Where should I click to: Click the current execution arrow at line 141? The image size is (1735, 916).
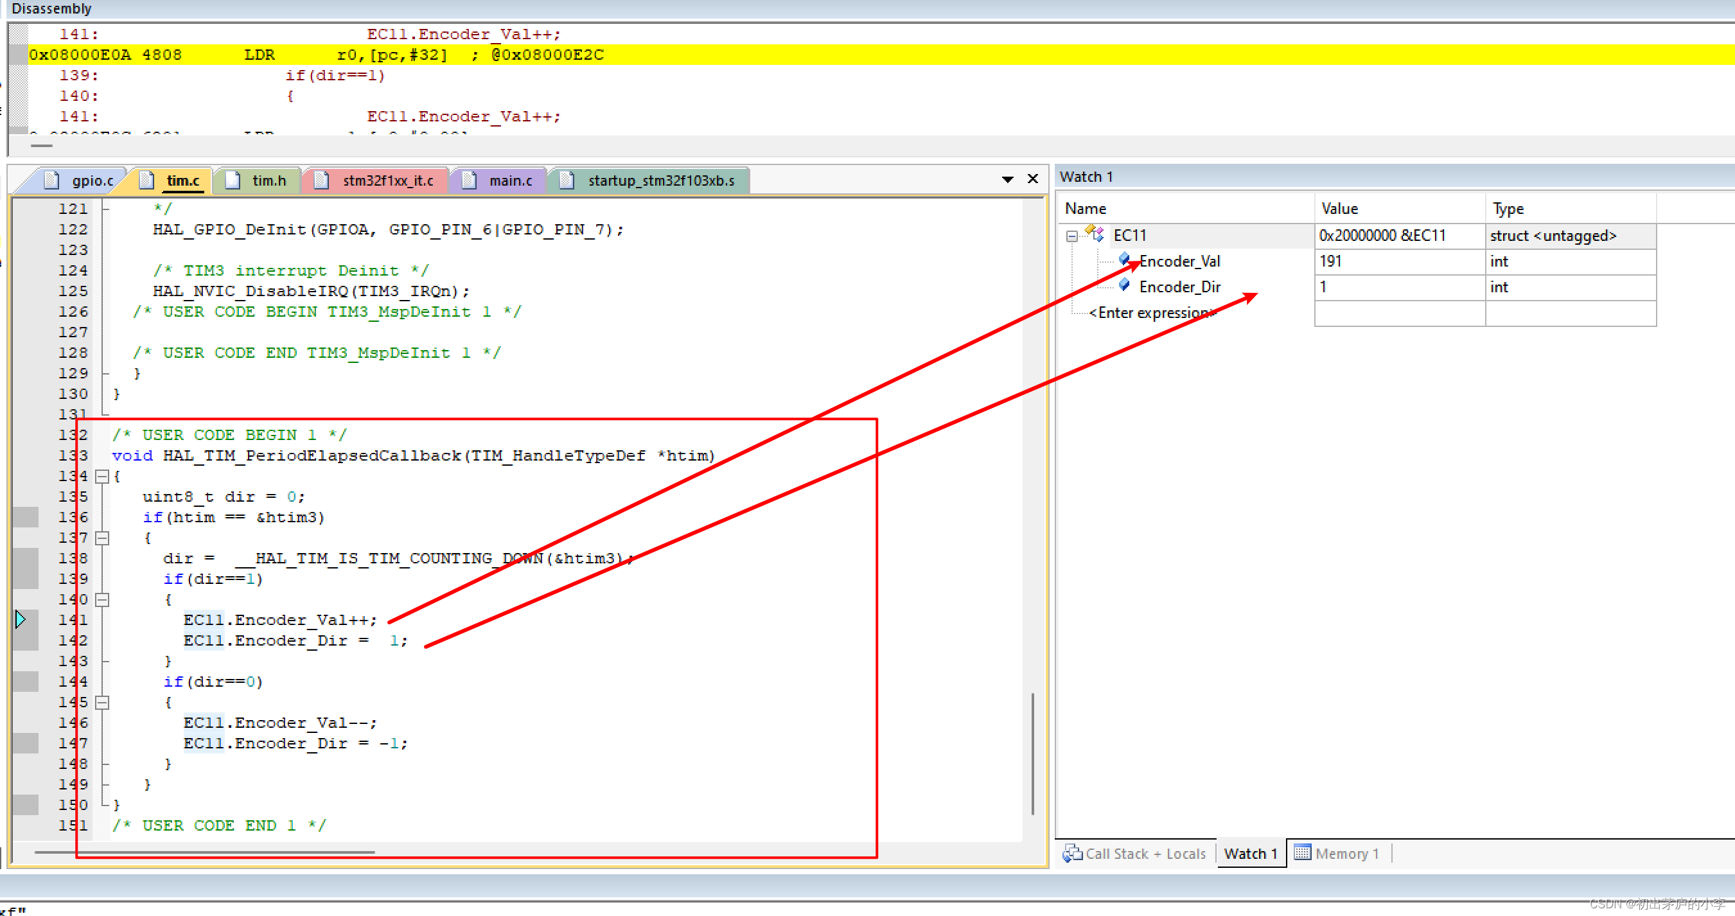(21, 619)
